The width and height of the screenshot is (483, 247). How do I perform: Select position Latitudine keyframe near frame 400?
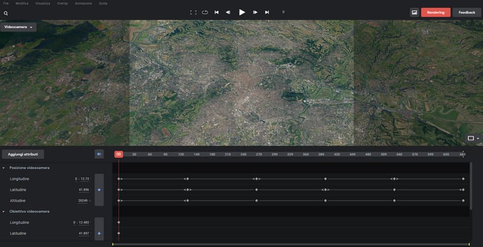point(325,190)
